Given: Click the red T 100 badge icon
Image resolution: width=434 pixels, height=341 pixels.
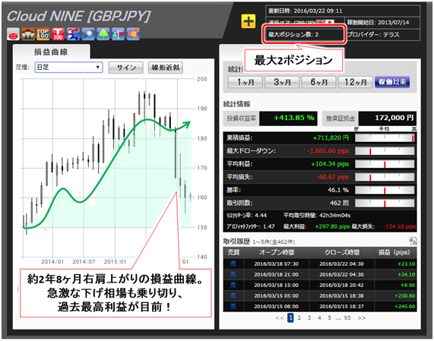Looking at the screenshot, I should (x=58, y=34).
